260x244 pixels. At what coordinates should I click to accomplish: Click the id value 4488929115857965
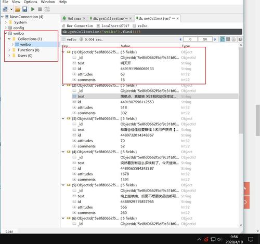tap(137, 201)
